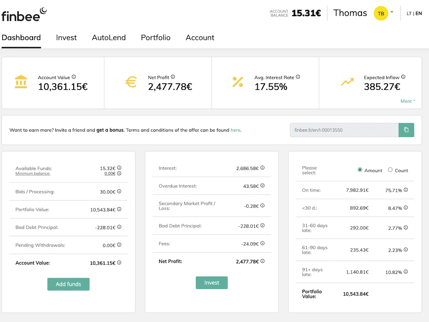Select the Count radio button
429x322 pixels.
[390, 170]
